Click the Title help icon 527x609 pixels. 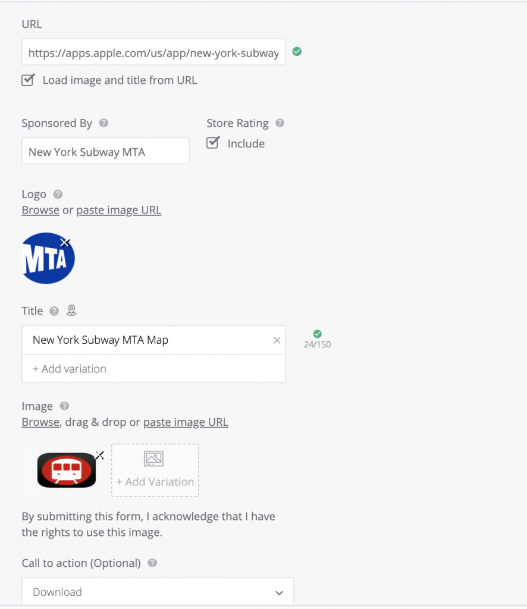click(54, 311)
